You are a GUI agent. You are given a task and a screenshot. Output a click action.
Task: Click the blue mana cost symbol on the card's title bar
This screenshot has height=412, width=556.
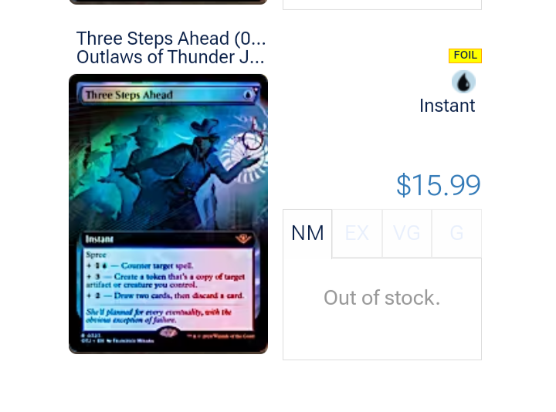pyautogui.click(x=248, y=95)
